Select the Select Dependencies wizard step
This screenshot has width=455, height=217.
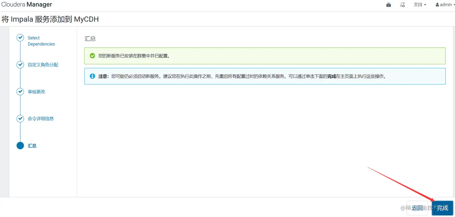click(41, 41)
